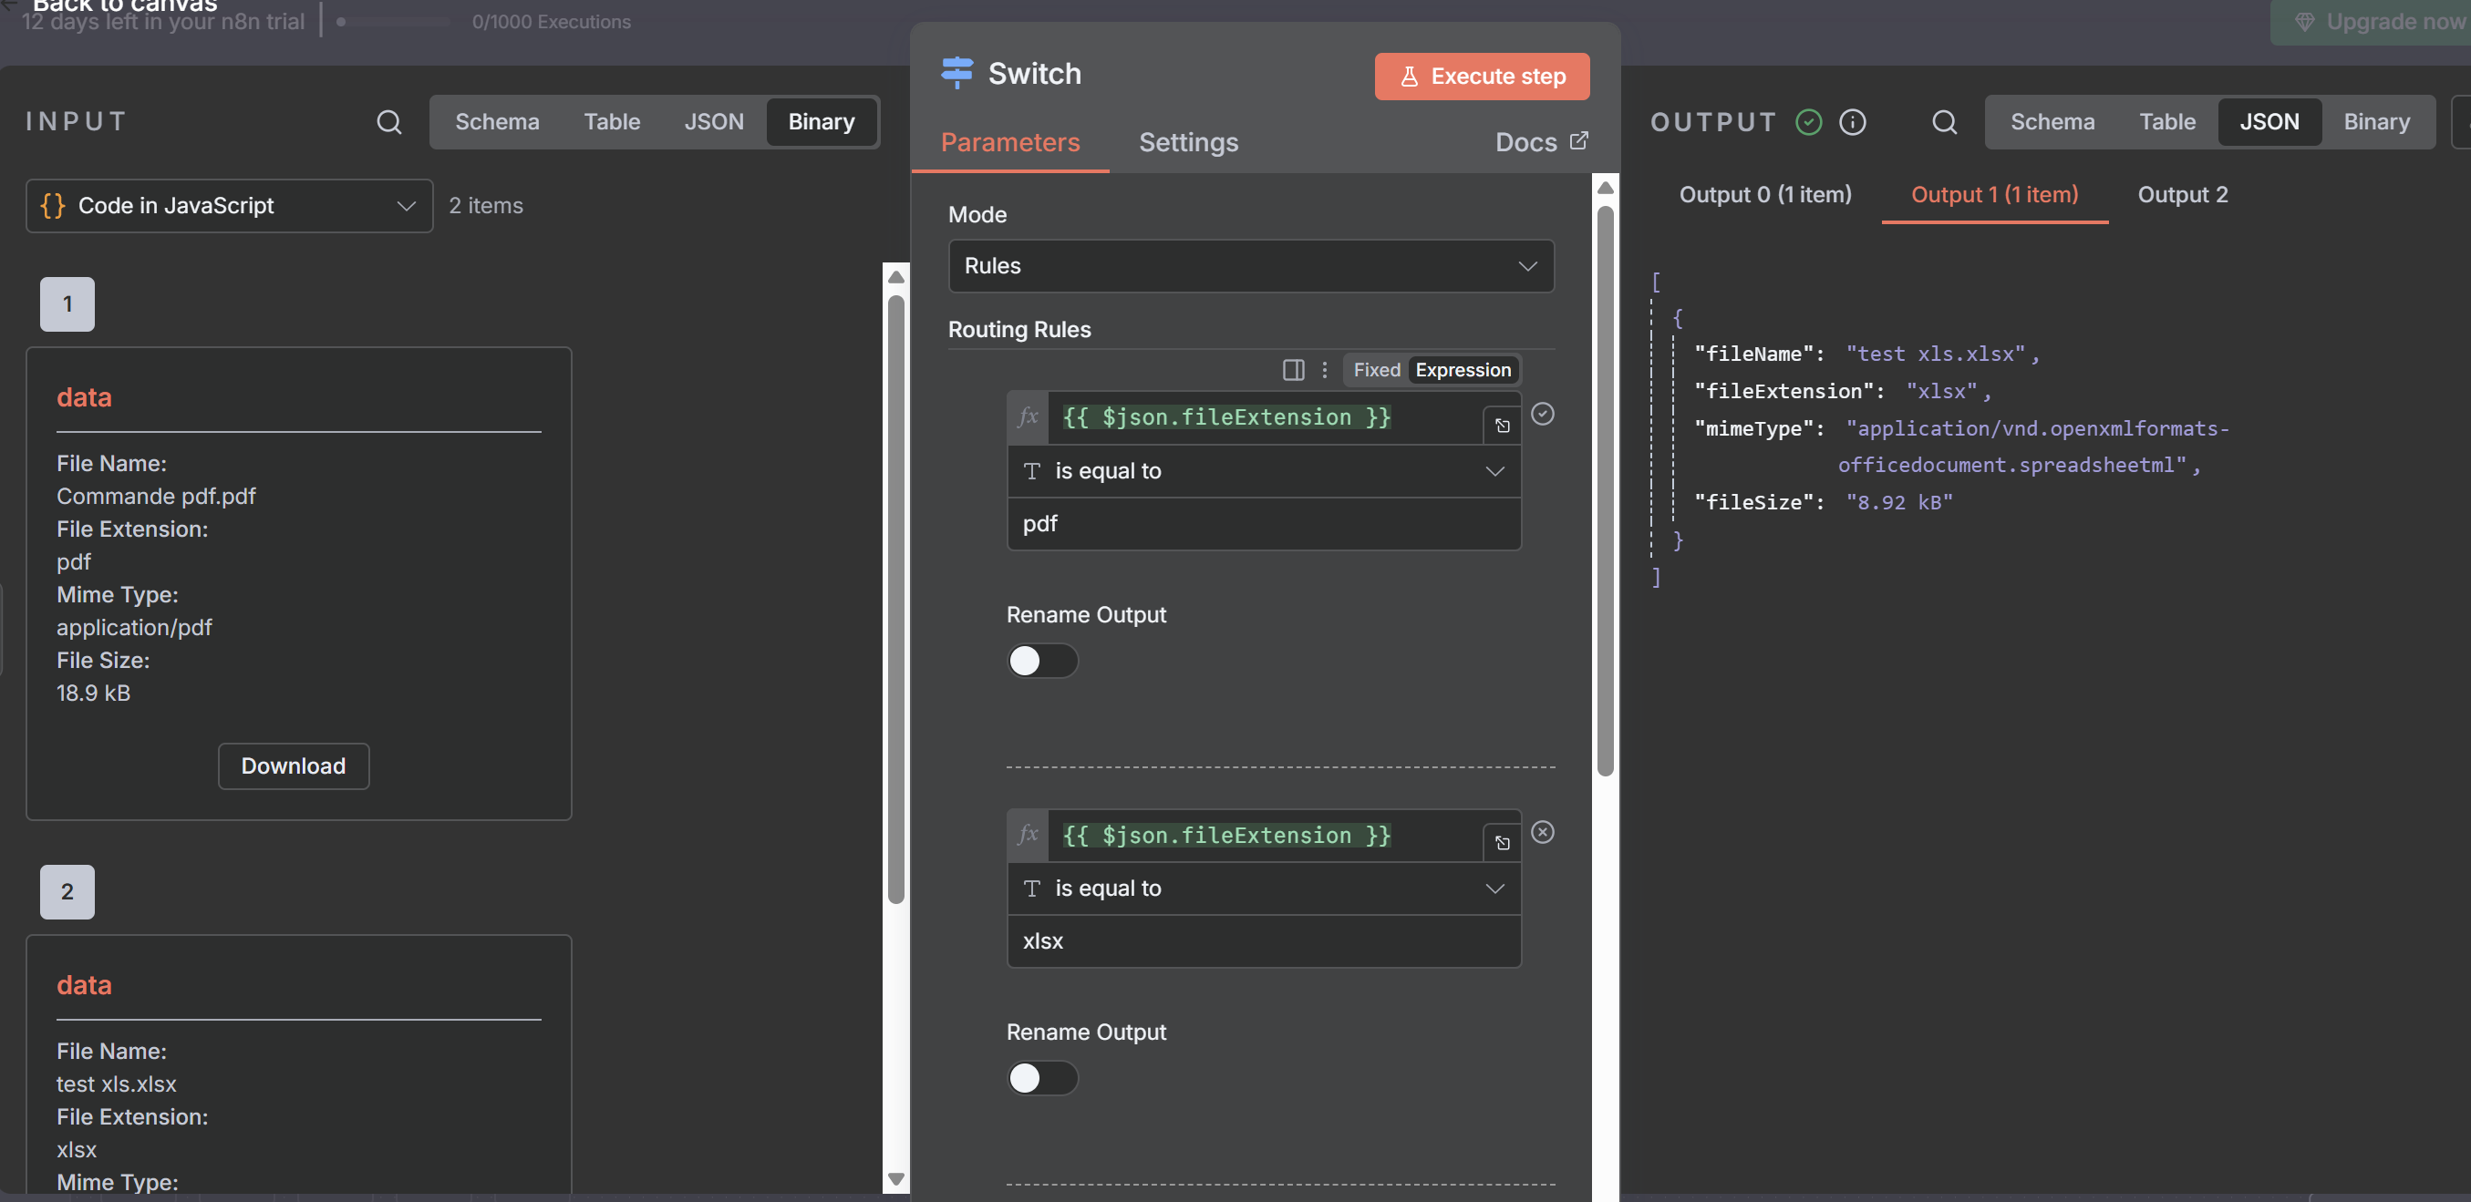The height and width of the screenshot is (1202, 2471).
Task: Click the pdf value input field
Action: 1264,523
